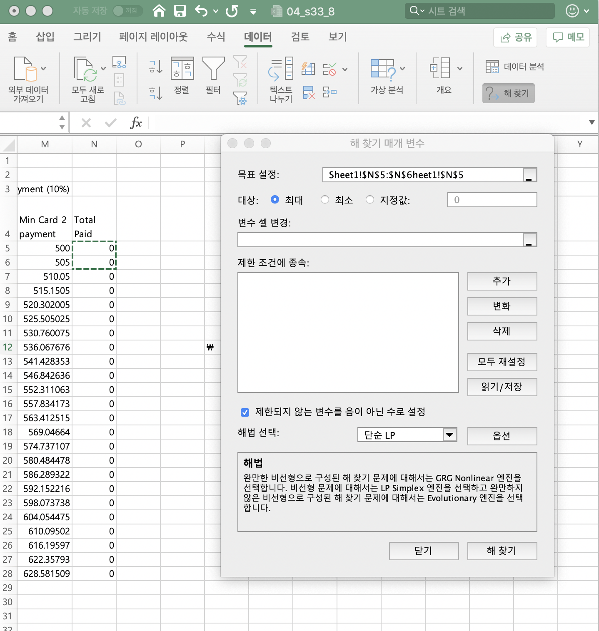Expand the data validation dropdown arrow
Image resolution: width=599 pixels, height=631 pixels.
click(x=345, y=69)
